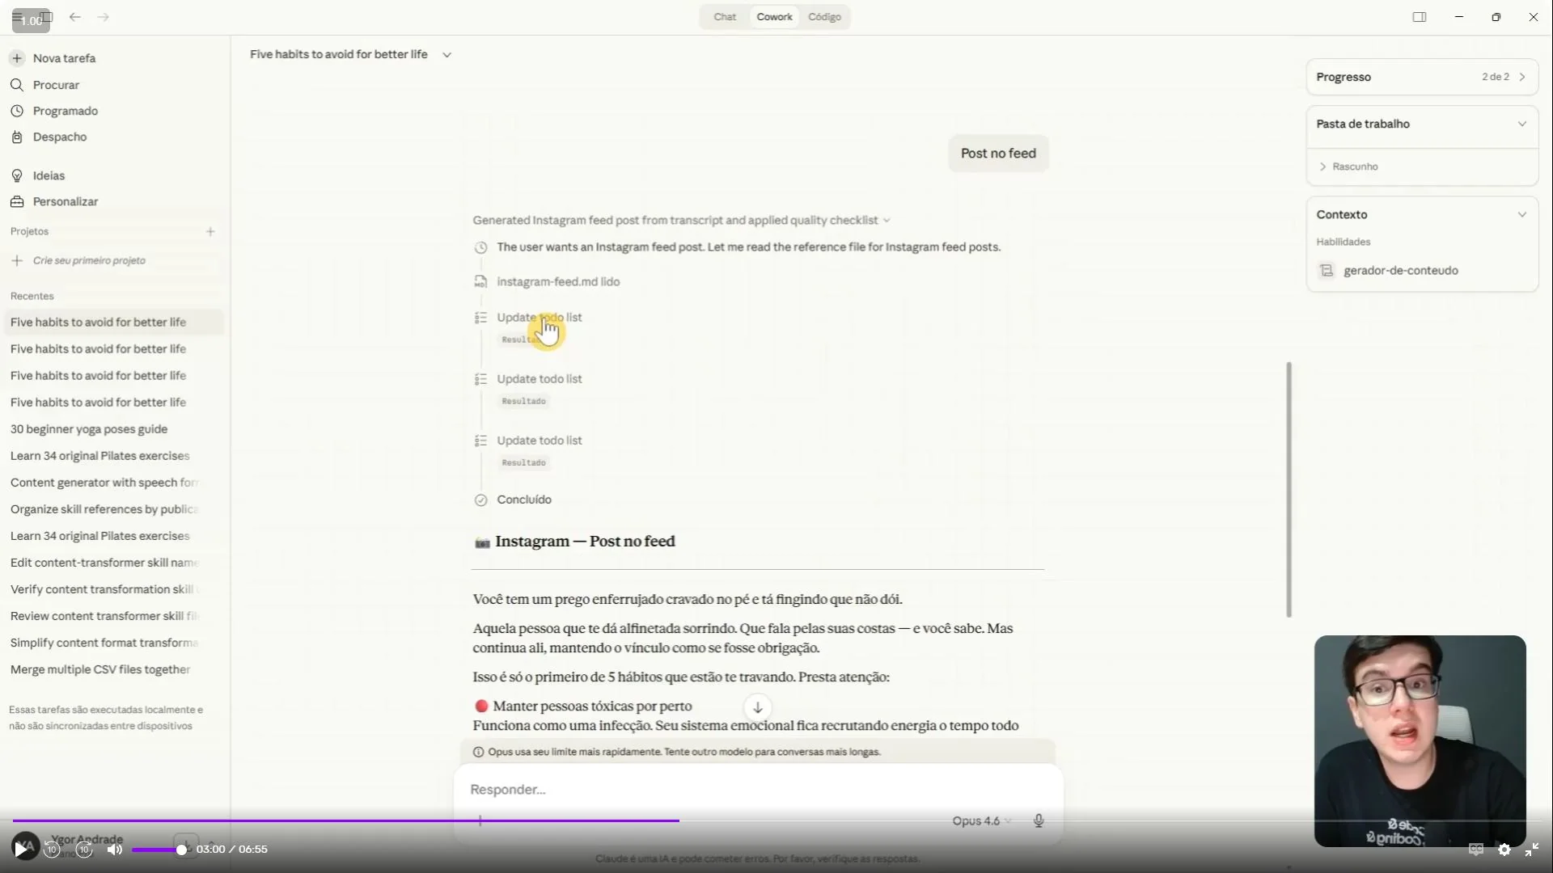Open Organize skill references task
1553x873 pixels.
[x=104, y=509]
